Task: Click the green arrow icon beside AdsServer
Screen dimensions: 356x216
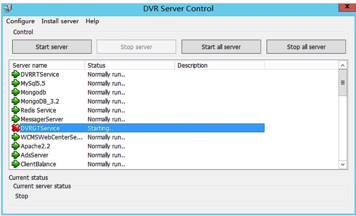Action: click(x=16, y=155)
